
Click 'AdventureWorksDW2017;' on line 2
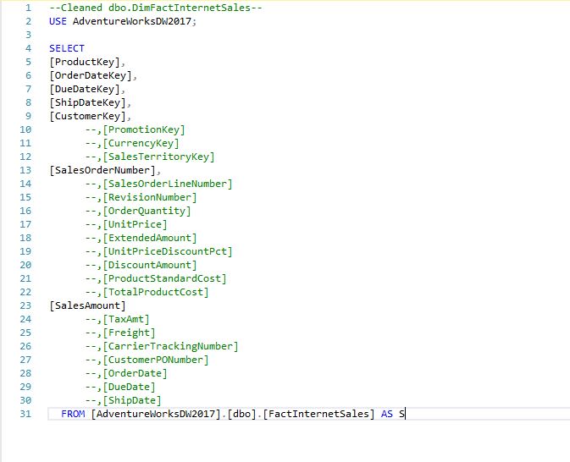click(135, 21)
